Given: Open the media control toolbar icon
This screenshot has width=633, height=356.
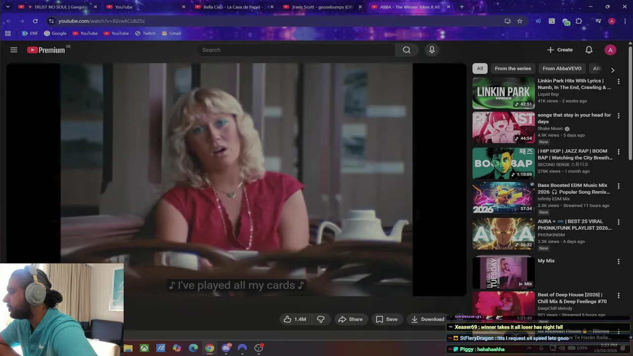Looking at the screenshot, I should [x=598, y=21].
